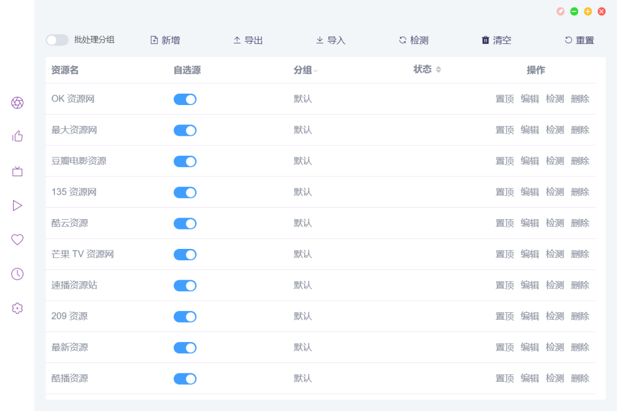Viewport: 617px width, 411px height.
Task: Pin 酷云资源 to top
Action: coord(504,223)
